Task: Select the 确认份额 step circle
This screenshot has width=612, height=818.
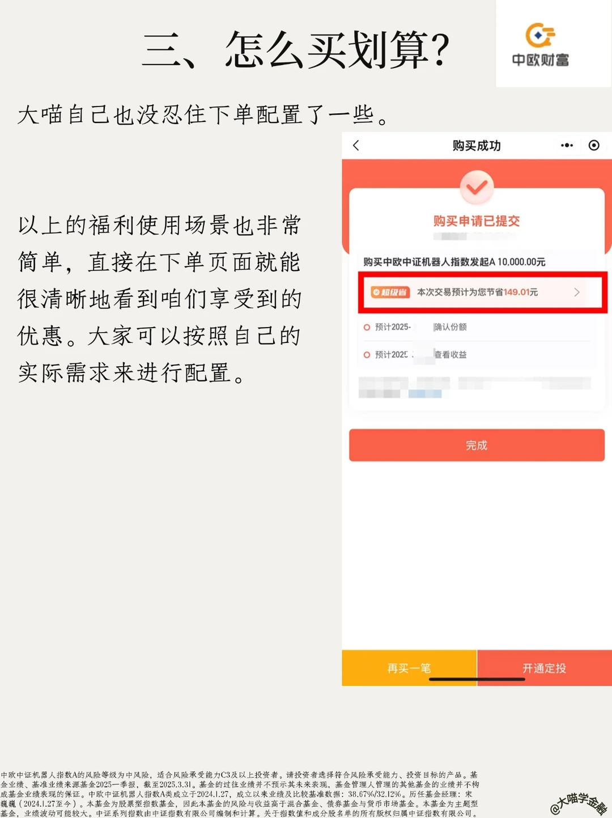Action: 367,327
